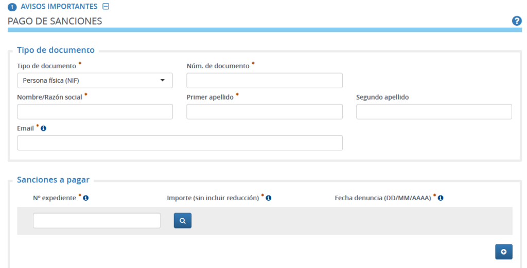Image resolution: width=527 pixels, height=268 pixels.
Task: Click the Importe (sin incluir reducción) label
Action: [213, 198]
